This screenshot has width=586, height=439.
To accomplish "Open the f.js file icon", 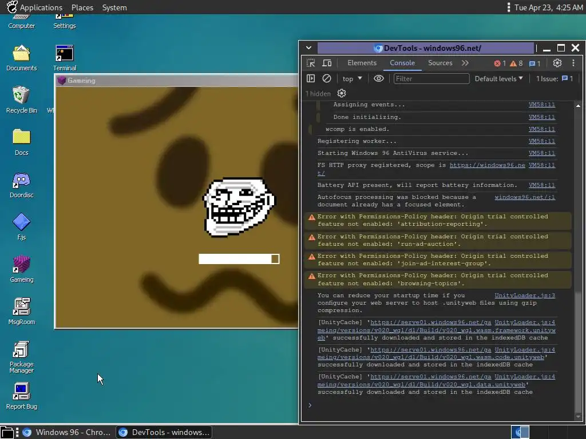I will [21, 226].
